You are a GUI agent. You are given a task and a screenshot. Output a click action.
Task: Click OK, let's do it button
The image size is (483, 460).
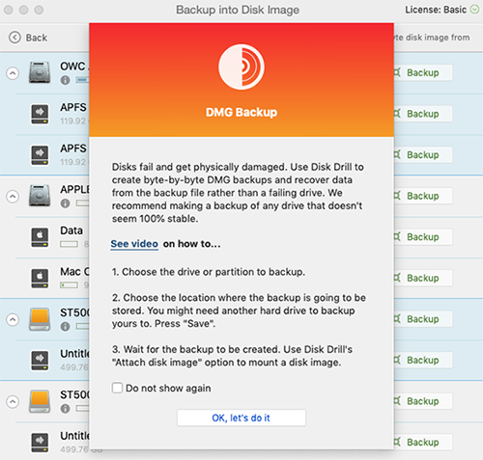241,418
